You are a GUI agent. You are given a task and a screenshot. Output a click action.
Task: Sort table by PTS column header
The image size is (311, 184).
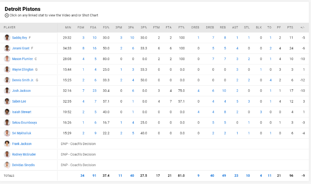tap(290, 28)
